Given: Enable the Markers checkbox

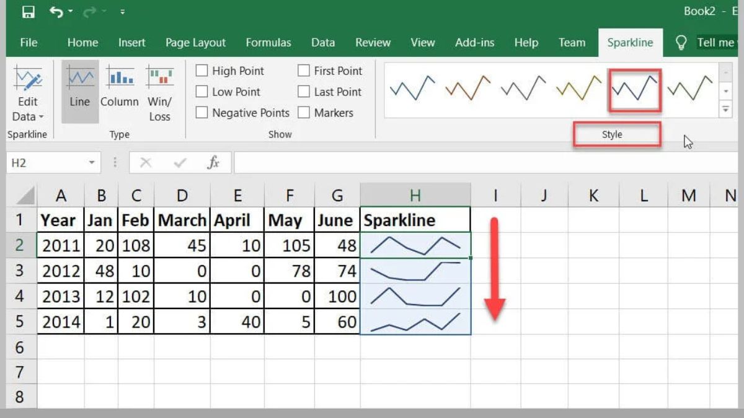Looking at the screenshot, I should tap(304, 113).
